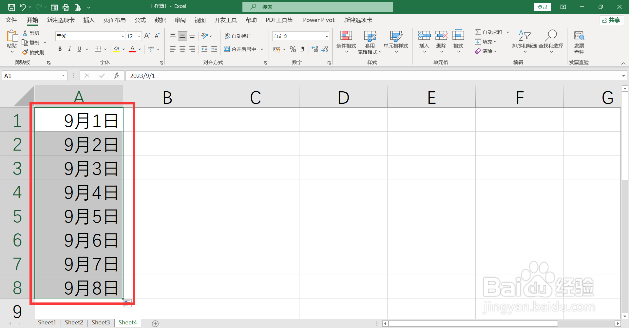Open Cell Styles icon
The image size is (629, 328).
(x=396, y=36)
